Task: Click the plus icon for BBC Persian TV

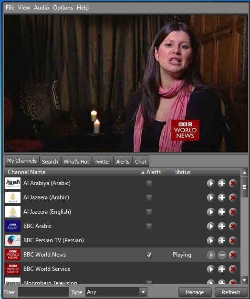Action: click(x=222, y=240)
